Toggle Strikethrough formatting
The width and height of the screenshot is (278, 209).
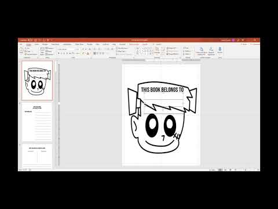pos(69,53)
